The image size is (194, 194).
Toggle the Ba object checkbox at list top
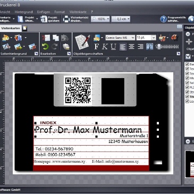[187, 64]
